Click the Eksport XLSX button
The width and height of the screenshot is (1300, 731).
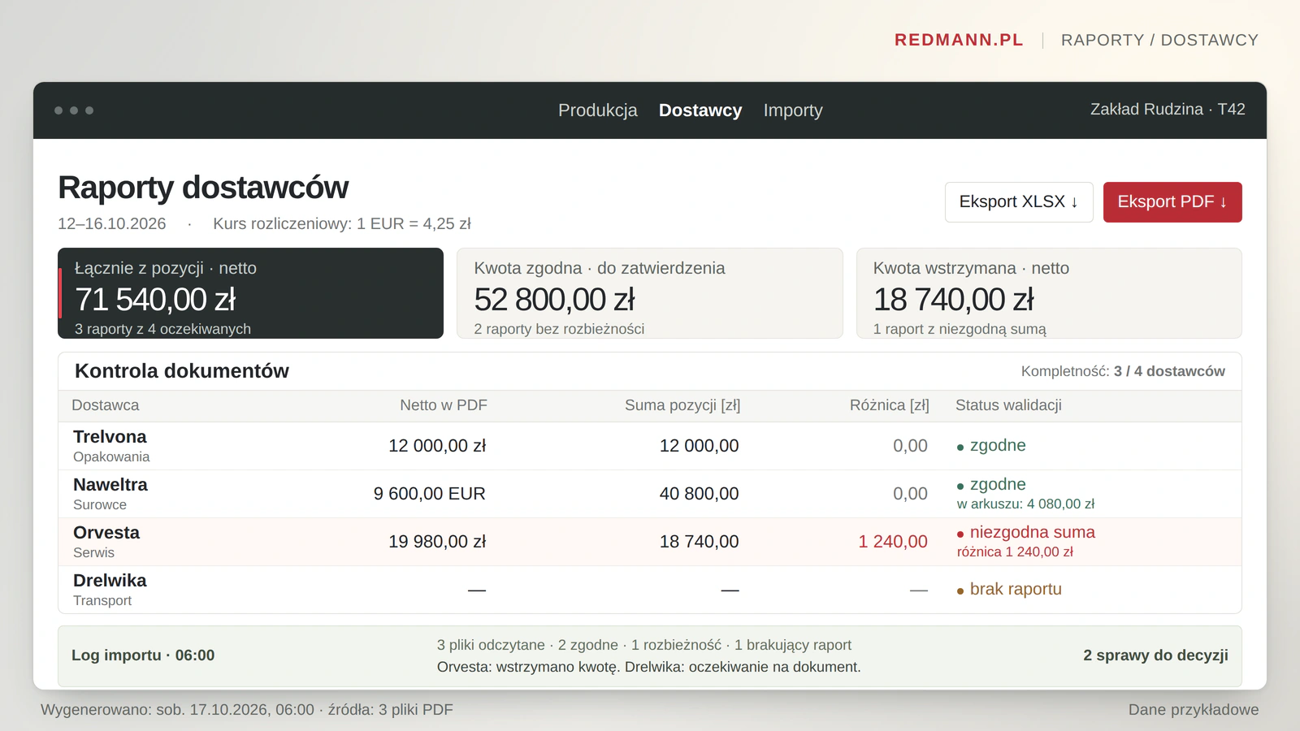(1019, 202)
